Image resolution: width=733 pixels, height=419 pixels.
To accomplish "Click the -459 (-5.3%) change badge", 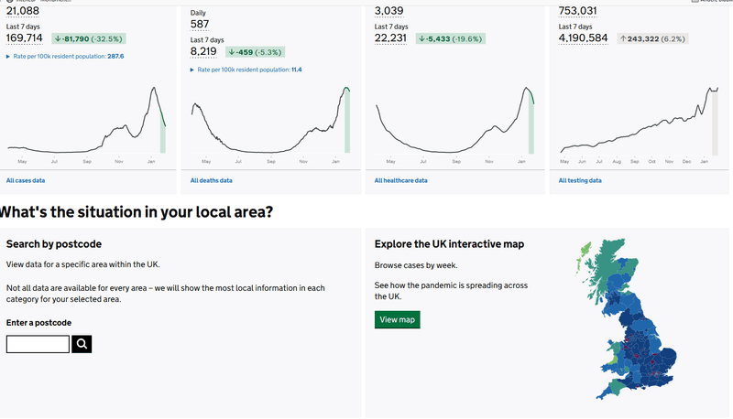I will pyautogui.click(x=255, y=52).
